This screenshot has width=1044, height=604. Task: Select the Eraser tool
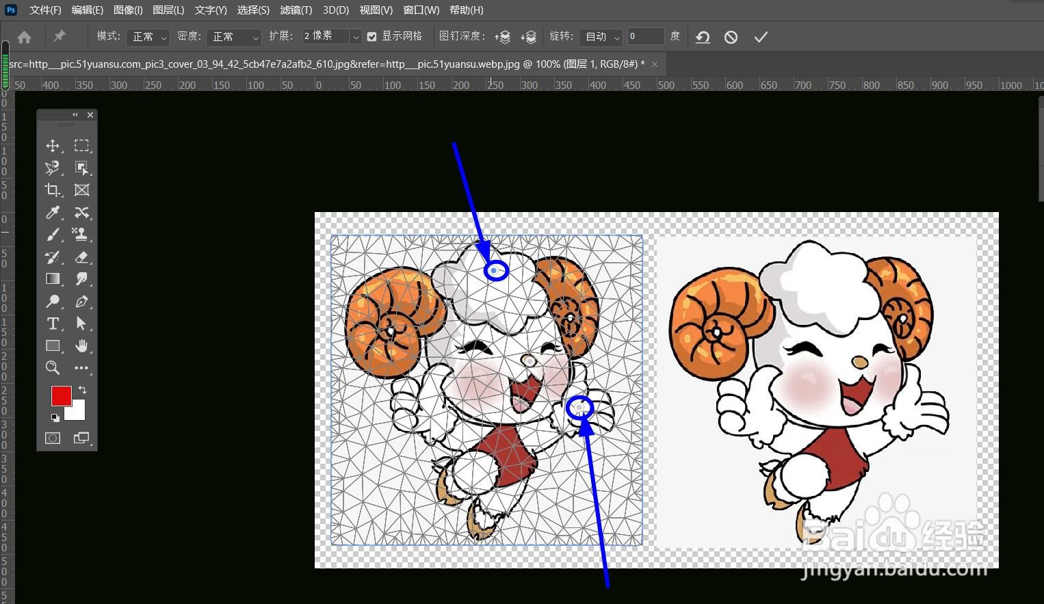click(x=81, y=257)
